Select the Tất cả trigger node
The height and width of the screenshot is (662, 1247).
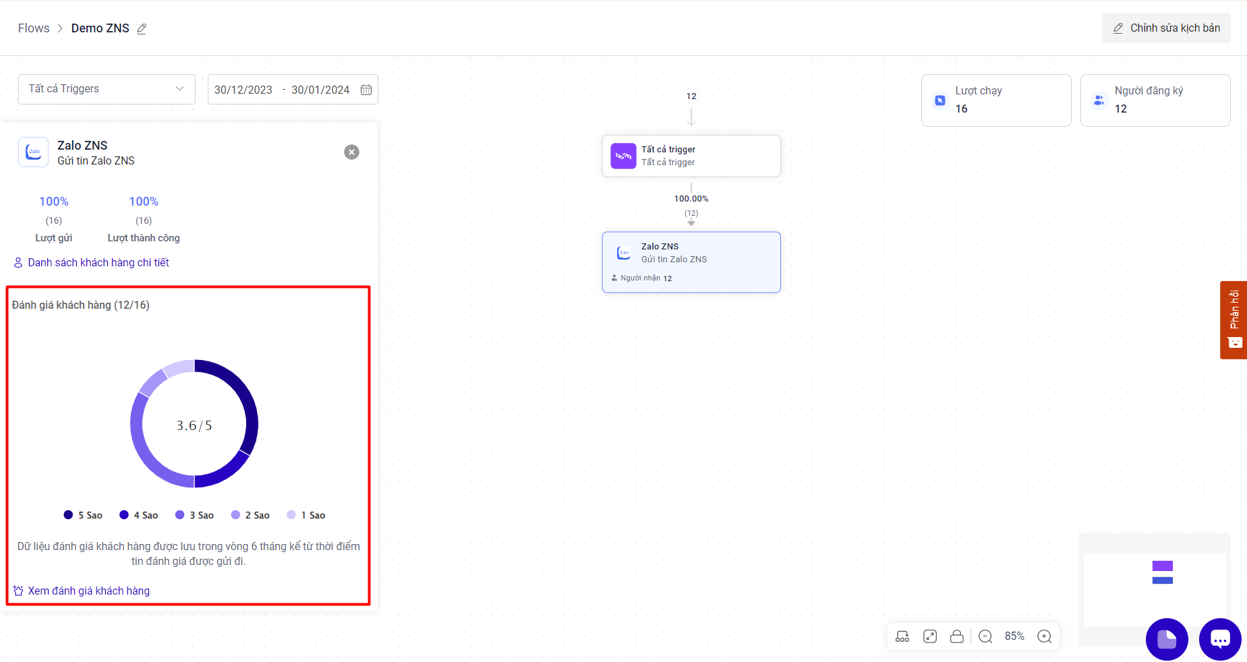pyautogui.click(x=691, y=156)
